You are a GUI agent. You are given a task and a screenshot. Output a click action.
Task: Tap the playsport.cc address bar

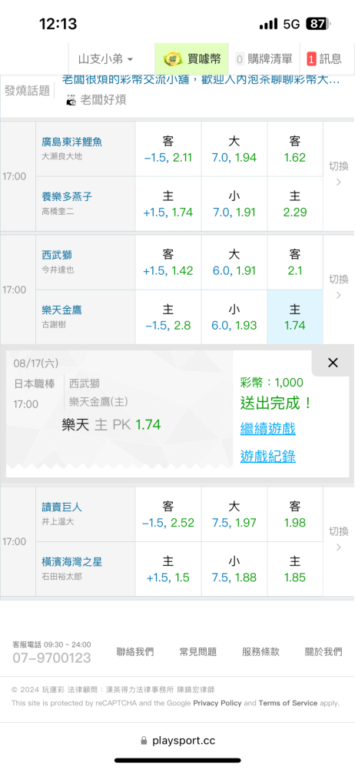coord(177,741)
